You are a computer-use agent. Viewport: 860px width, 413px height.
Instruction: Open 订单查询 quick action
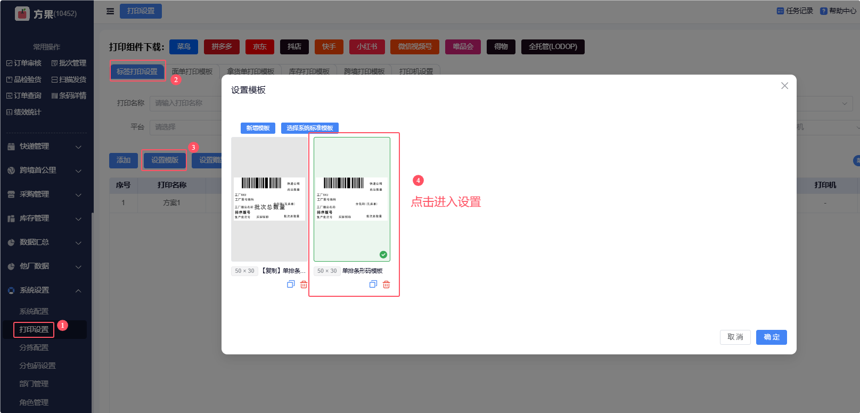[24, 95]
